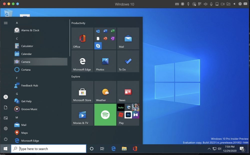Click the taskbar search box
This screenshot has height=155, width=250.
click(x=49, y=149)
